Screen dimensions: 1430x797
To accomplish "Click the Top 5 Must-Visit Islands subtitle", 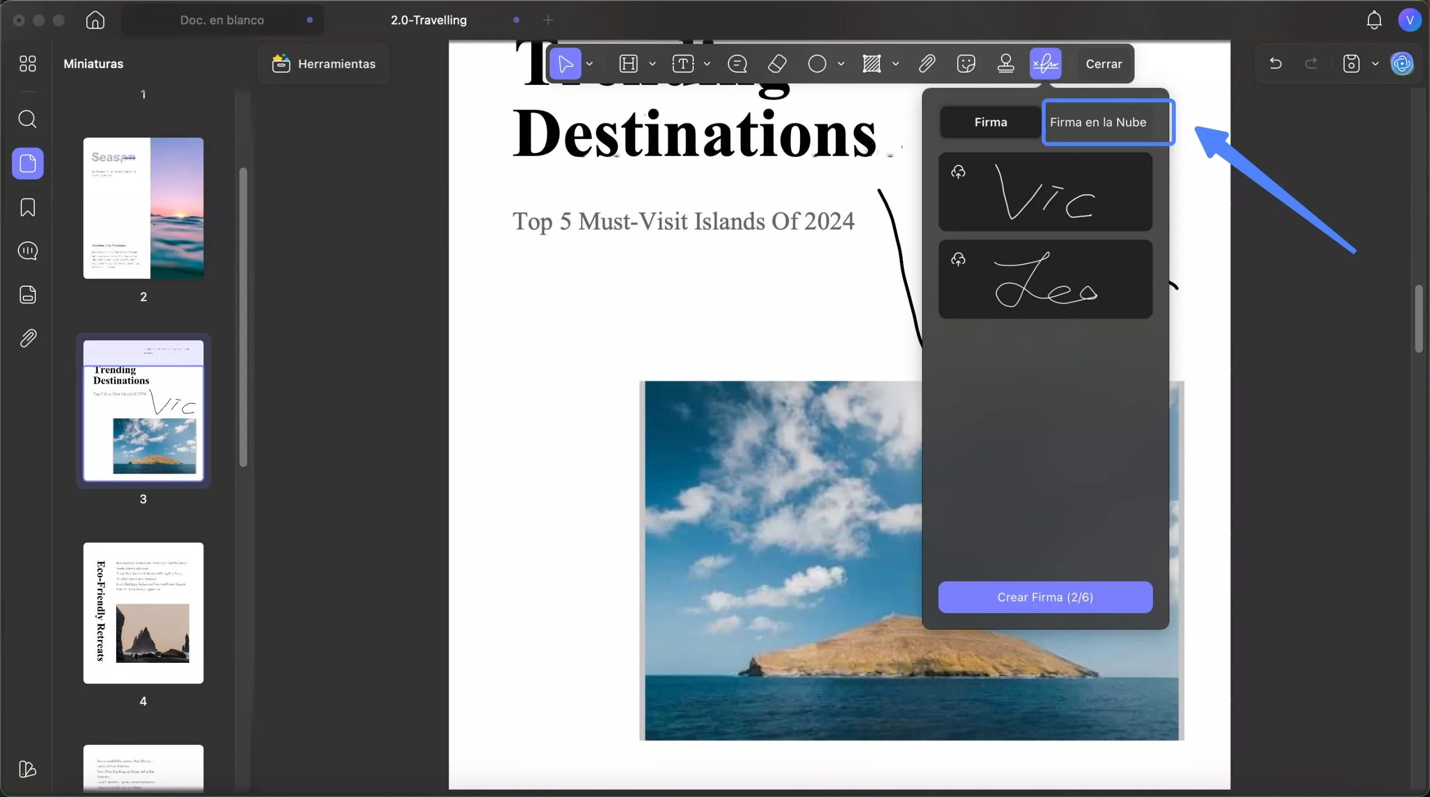I will [x=683, y=221].
